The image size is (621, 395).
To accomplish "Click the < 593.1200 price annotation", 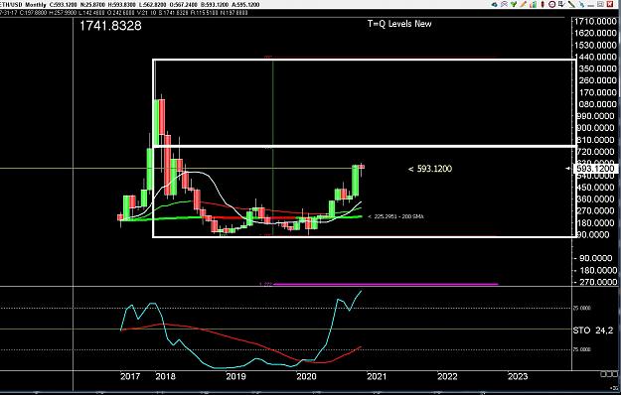I will click(430, 169).
